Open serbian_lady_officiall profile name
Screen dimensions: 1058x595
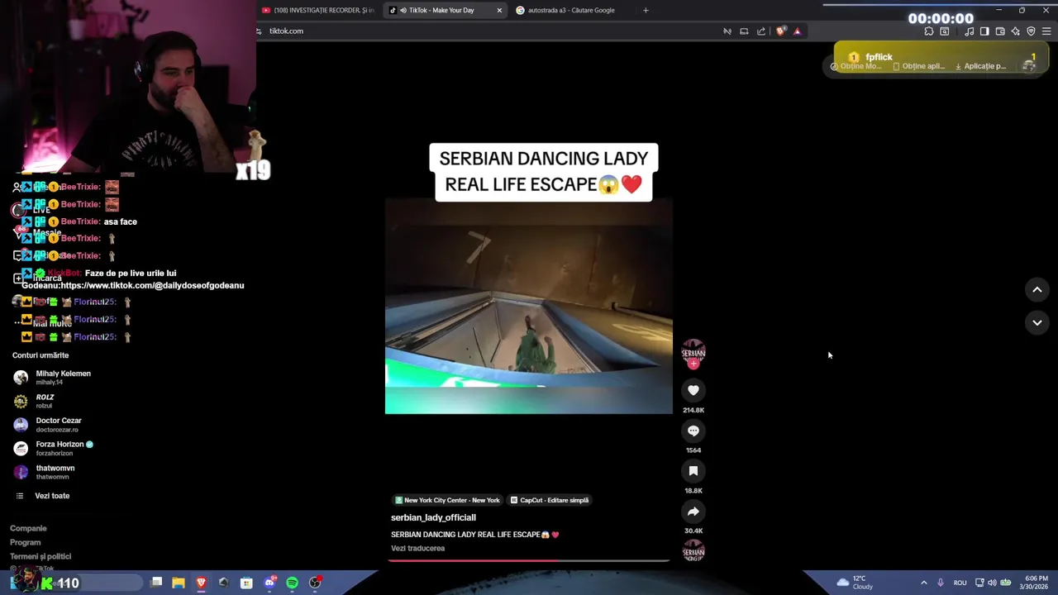(x=433, y=517)
